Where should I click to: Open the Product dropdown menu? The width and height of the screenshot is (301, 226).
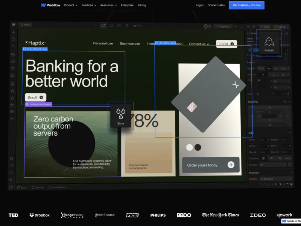[x=71, y=5]
